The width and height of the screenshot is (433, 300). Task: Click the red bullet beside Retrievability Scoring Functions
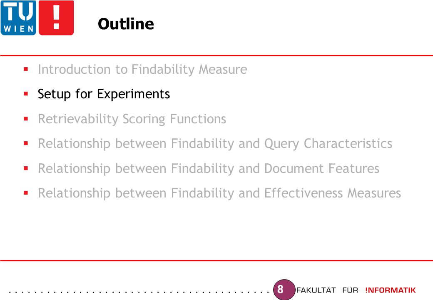tap(26, 119)
